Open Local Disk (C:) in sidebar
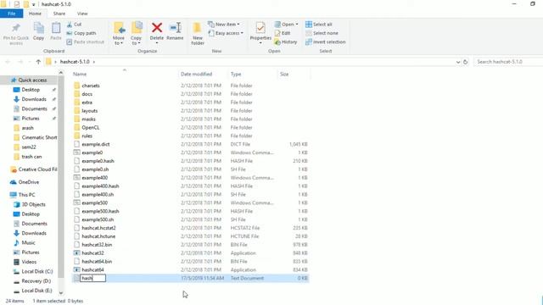 pos(37,271)
